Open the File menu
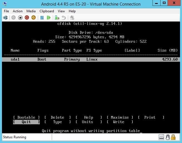The image size is (182, 143). pyautogui.click(x=6, y=11)
